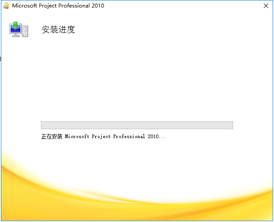Click the computer download setup icon
Image resolution: width=274 pixels, height=222 pixels.
pos(19,29)
